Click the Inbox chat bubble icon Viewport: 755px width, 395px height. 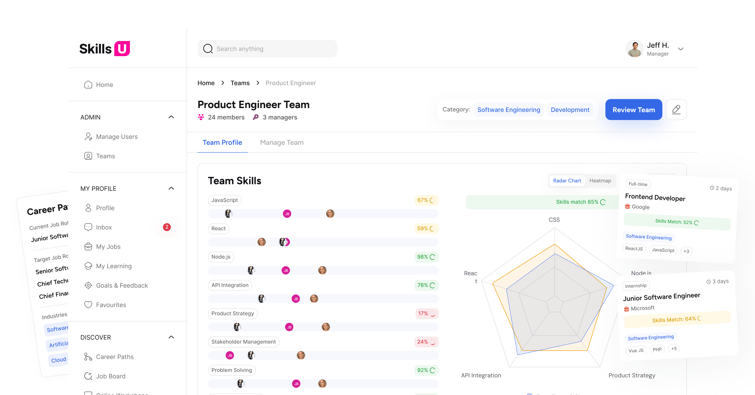pos(88,227)
